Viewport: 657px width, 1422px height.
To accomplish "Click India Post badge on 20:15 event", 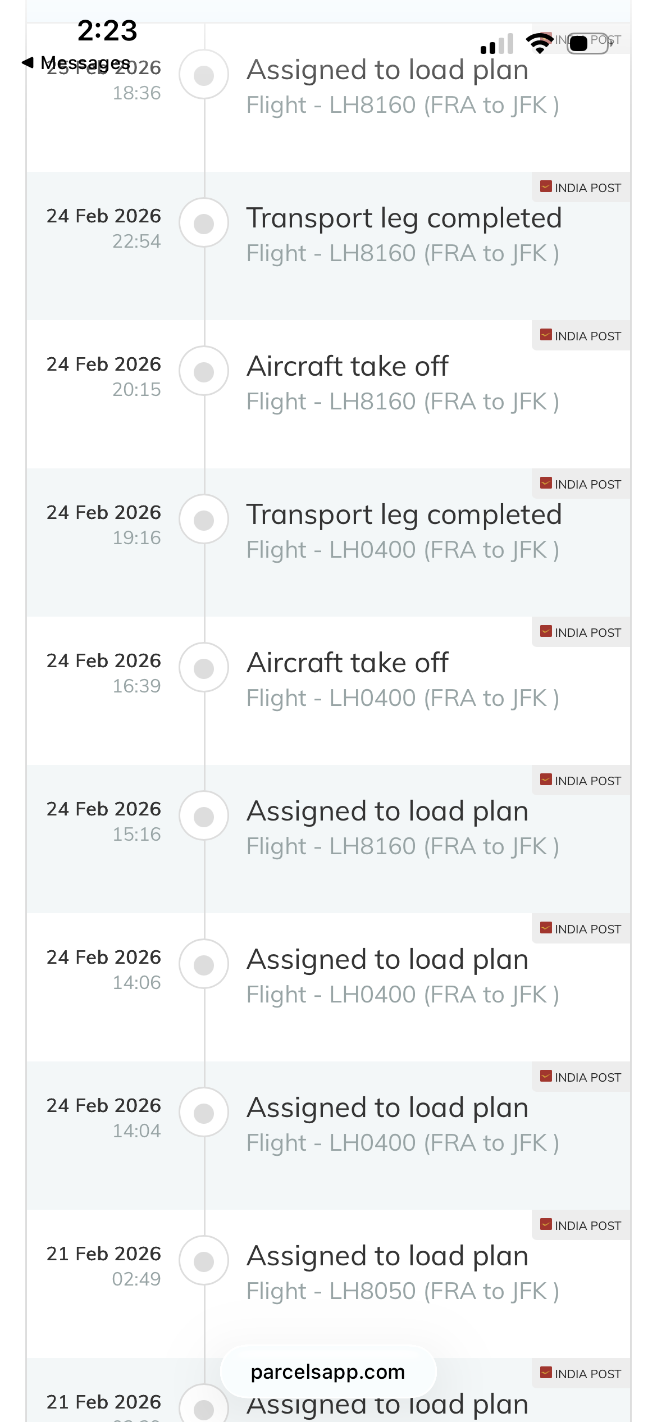I will point(581,336).
